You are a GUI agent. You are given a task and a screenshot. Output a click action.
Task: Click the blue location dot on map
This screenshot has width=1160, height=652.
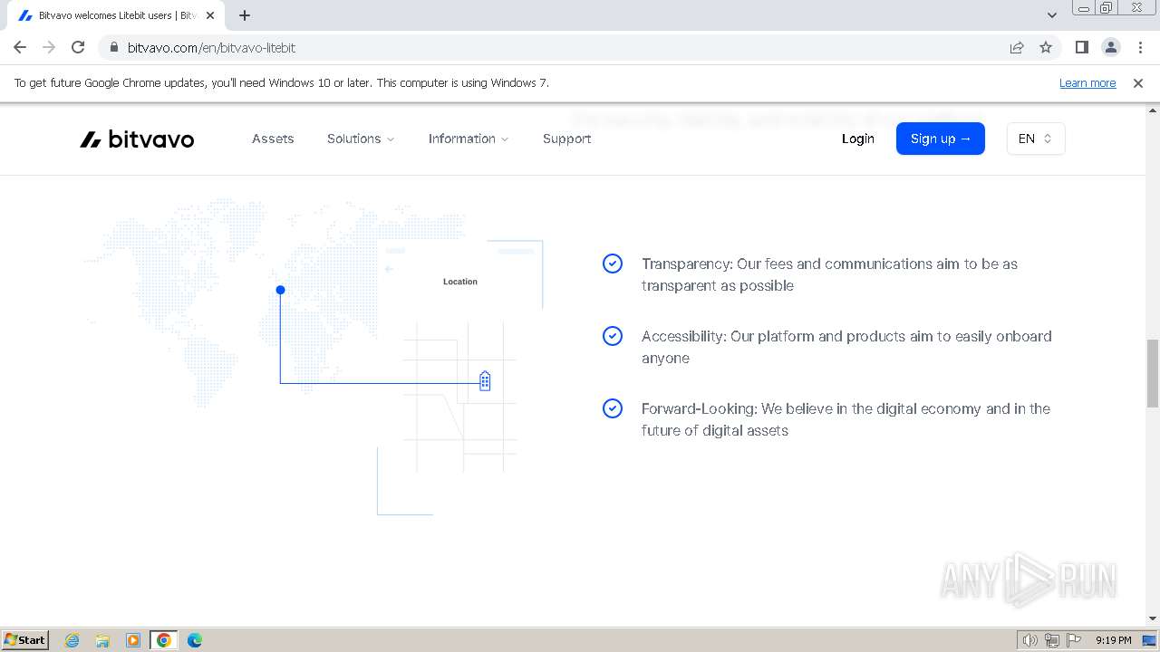coord(281,290)
